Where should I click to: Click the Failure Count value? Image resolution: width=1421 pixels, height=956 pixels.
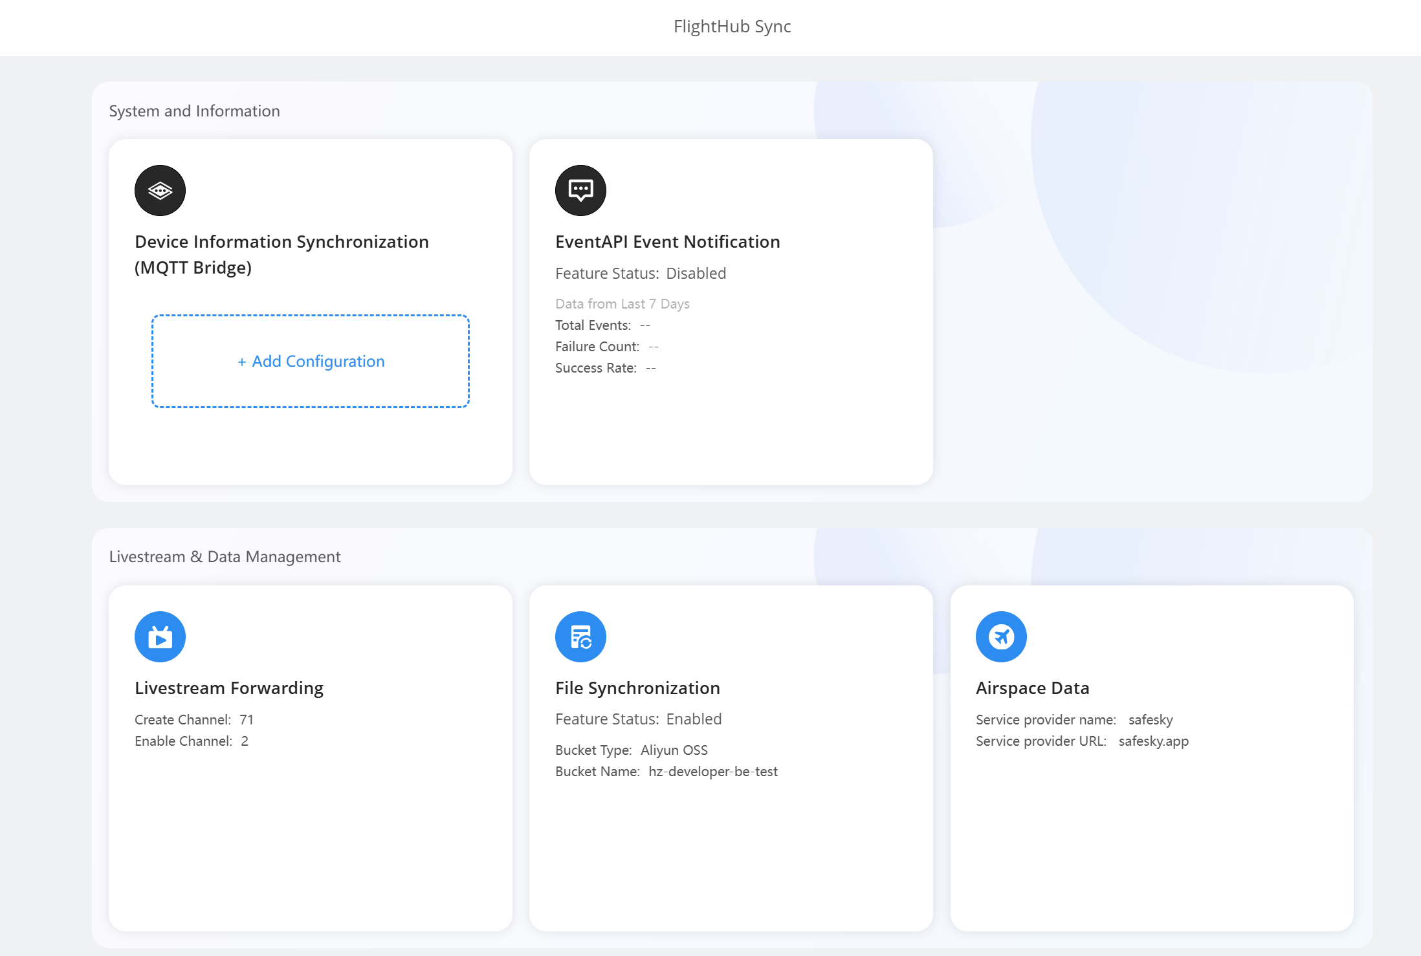pyautogui.click(x=654, y=346)
